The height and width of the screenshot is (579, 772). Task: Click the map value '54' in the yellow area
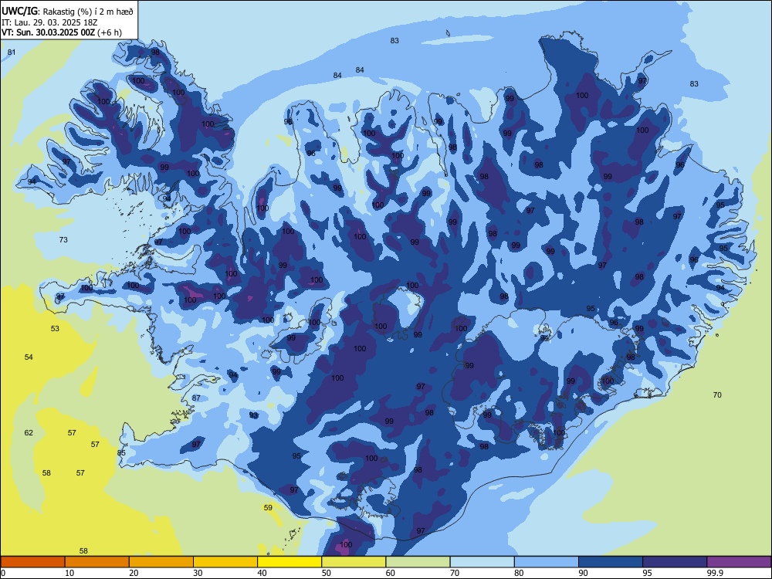29,357
